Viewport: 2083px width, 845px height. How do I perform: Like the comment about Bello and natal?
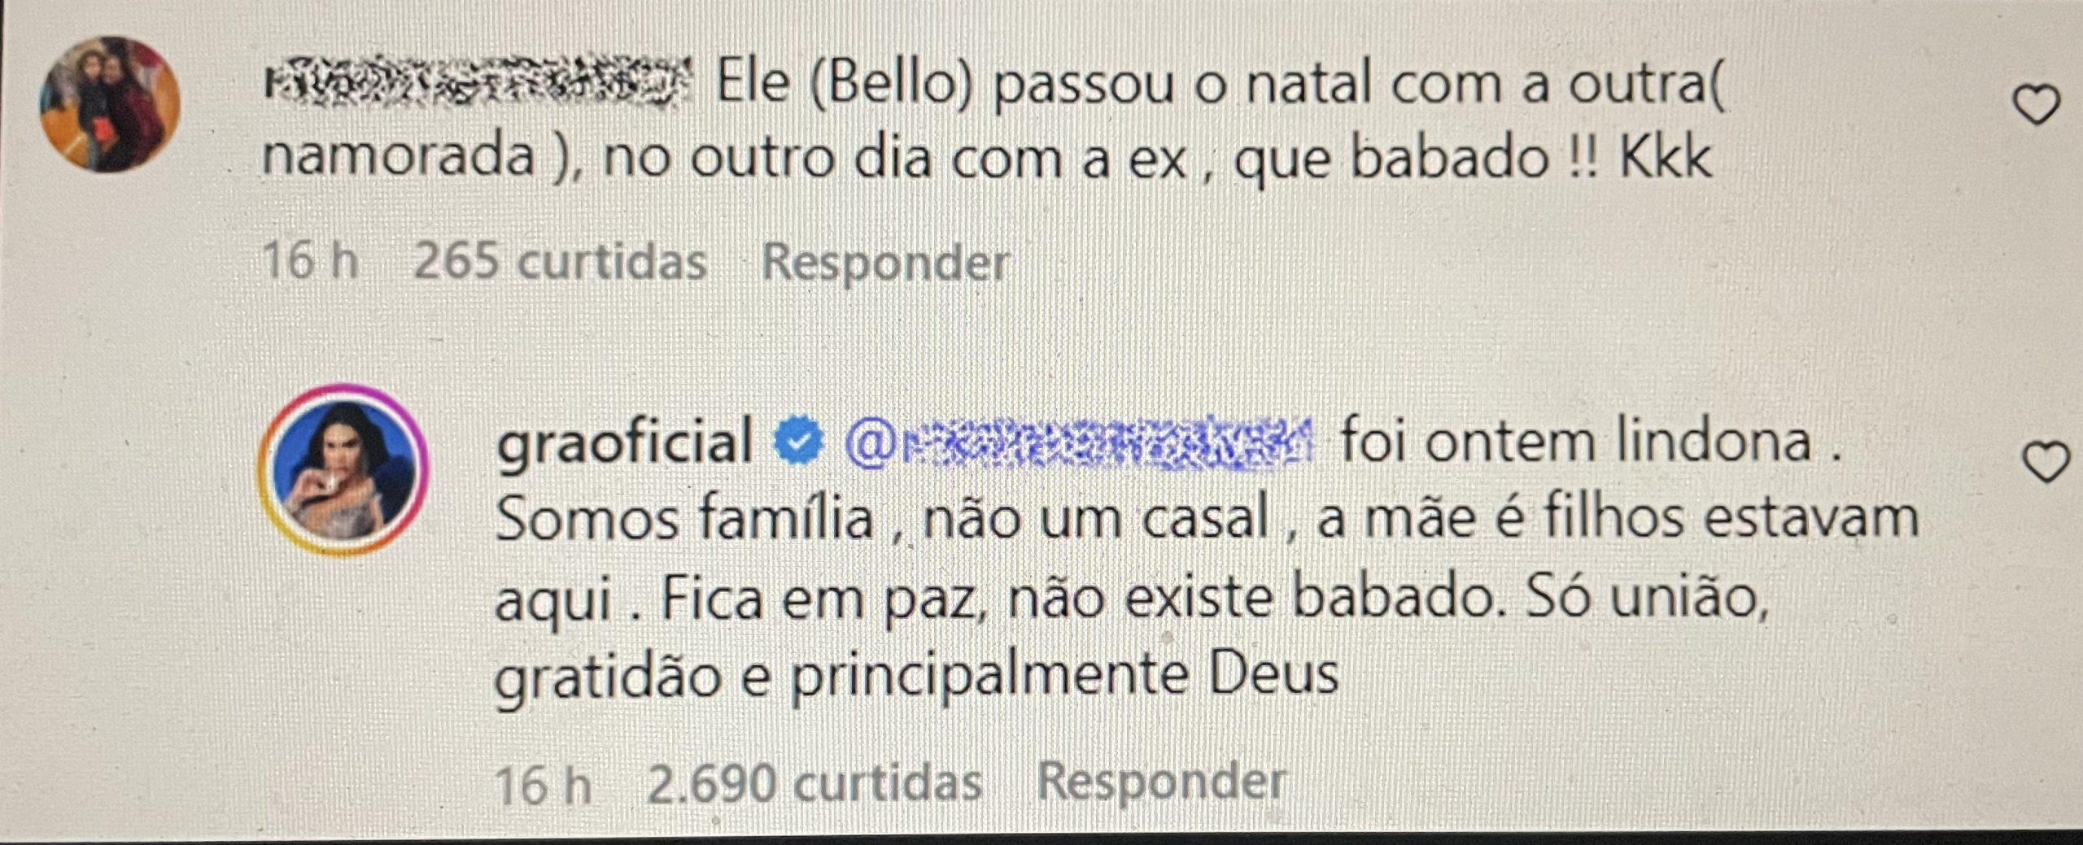click(x=2036, y=106)
